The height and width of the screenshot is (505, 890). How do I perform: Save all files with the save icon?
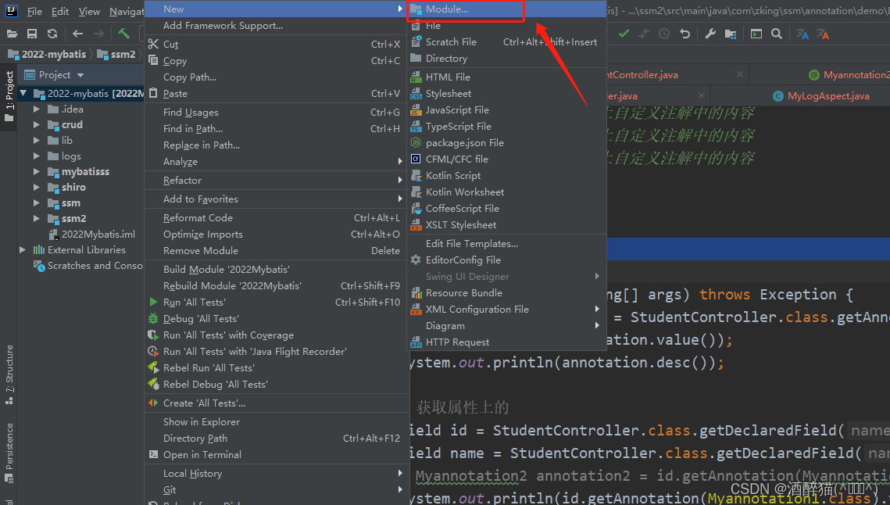[32, 34]
